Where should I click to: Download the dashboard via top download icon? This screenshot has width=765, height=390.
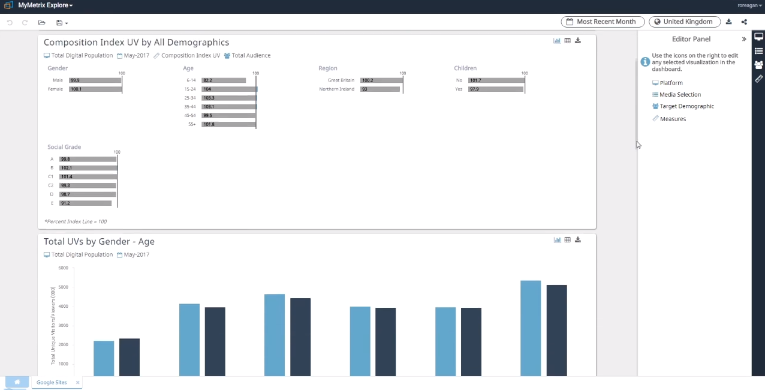tap(729, 22)
